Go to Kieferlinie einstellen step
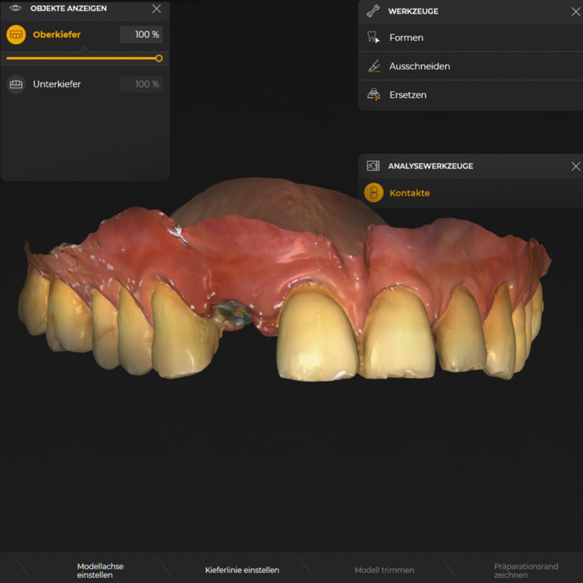The width and height of the screenshot is (583, 583). 242,570
